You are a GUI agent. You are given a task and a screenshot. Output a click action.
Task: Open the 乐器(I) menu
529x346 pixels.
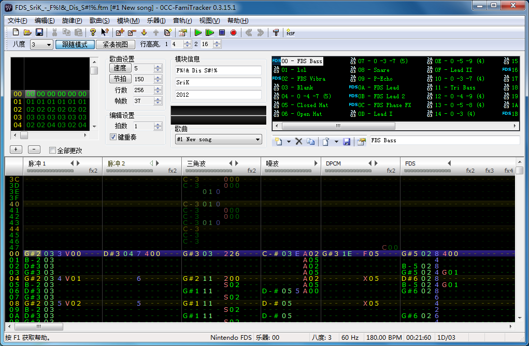click(156, 21)
